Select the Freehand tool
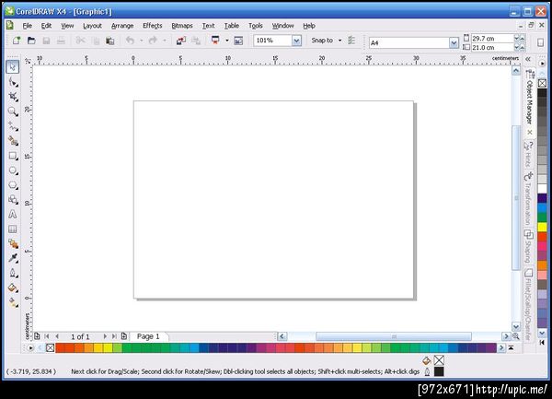The image size is (552, 399). tap(13, 126)
